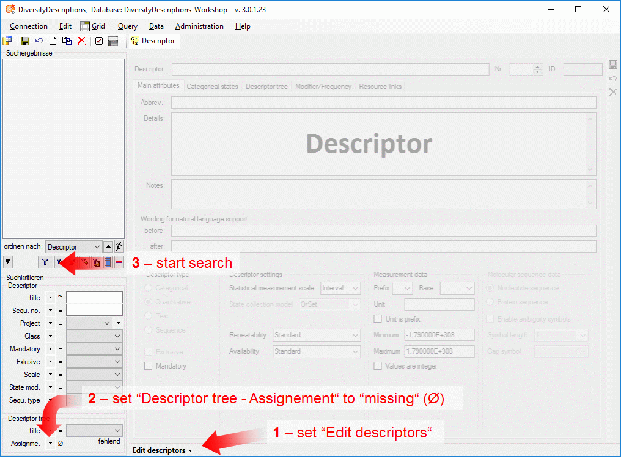Click the blue striped column list icon
This screenshot has height=457, width=621.
click(108, 262)
